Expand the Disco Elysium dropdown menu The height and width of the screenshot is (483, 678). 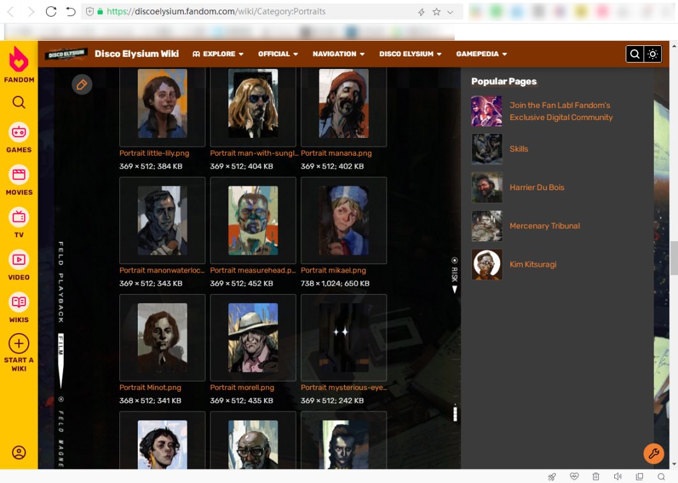pos(410,54)
